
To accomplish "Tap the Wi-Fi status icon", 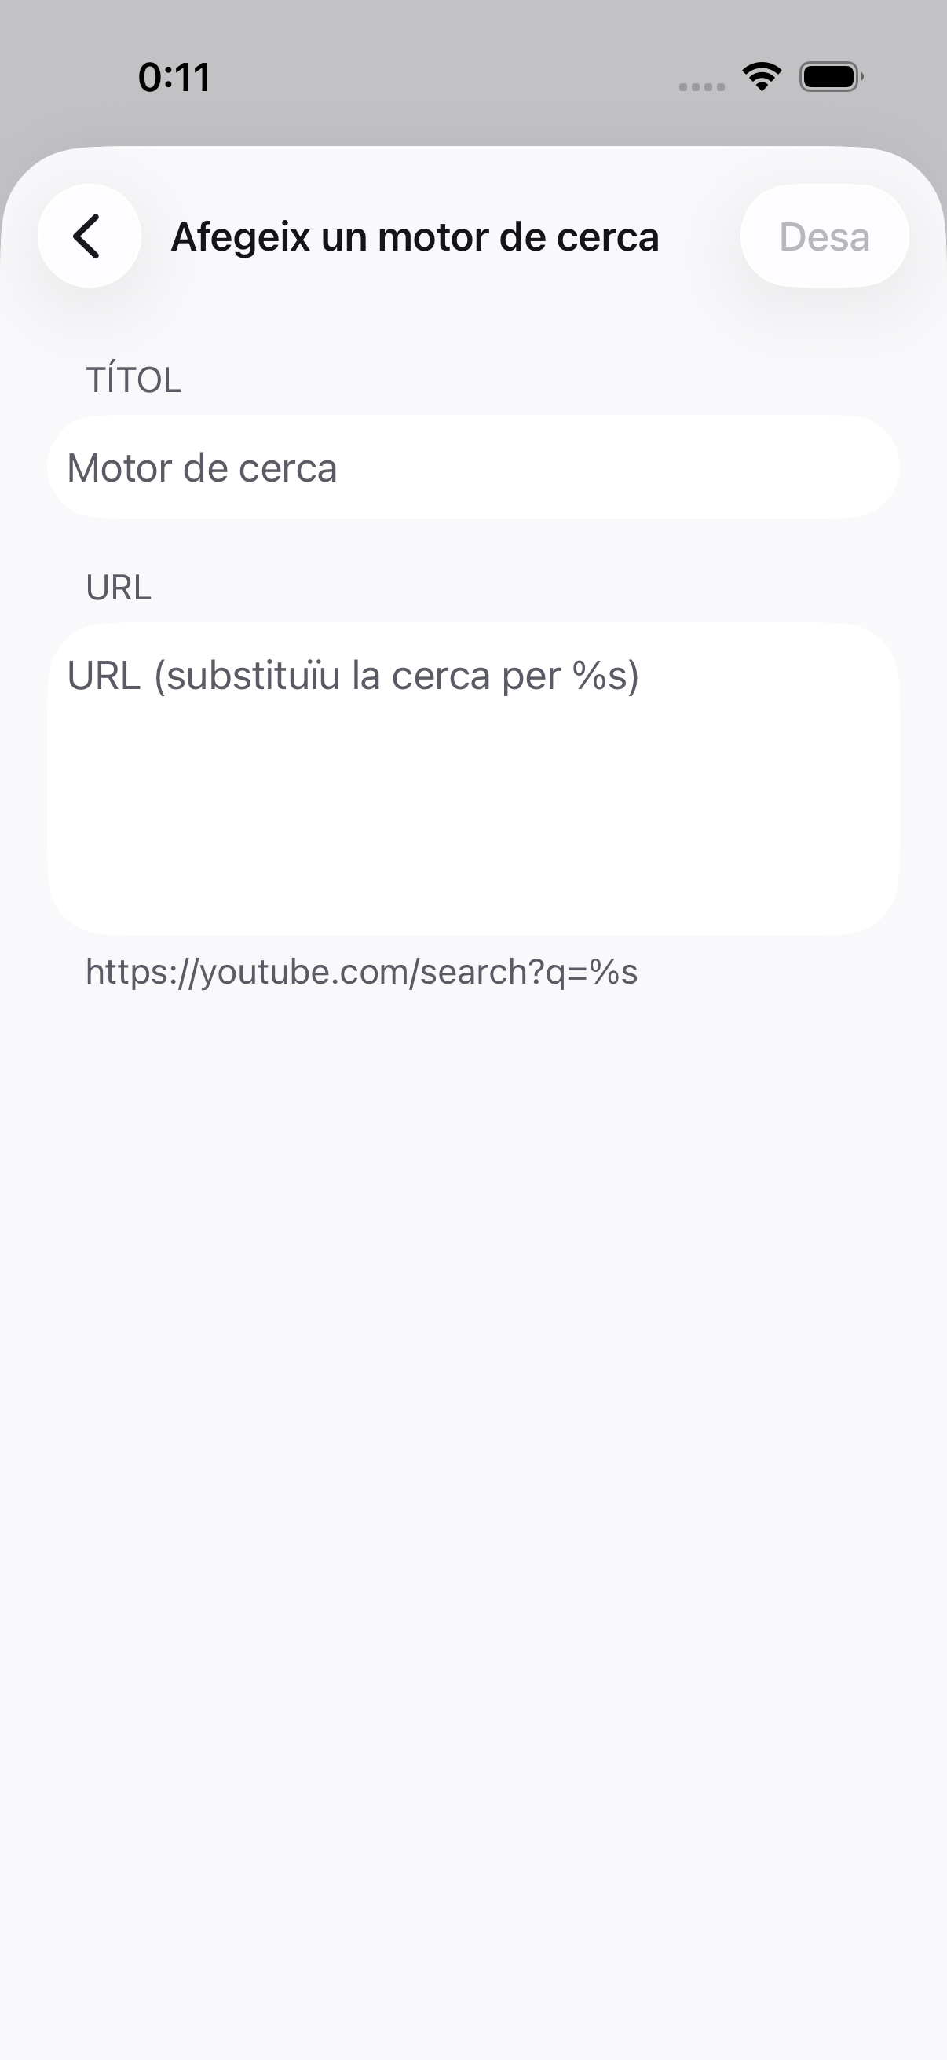I will pyautogui.click(x=762, y=77).
